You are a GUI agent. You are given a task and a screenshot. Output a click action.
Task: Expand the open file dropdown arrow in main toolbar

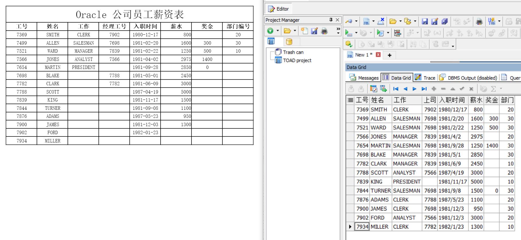pyautogui.click(x=400, y=21)
